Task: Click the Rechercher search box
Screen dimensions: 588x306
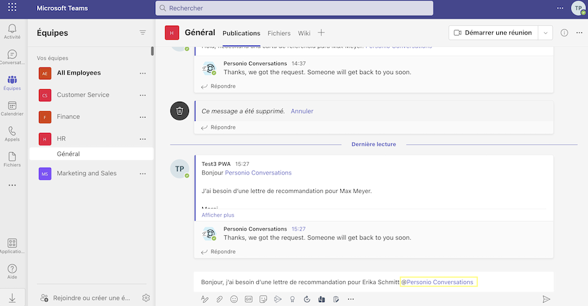Action: click(x=295, y=8)
